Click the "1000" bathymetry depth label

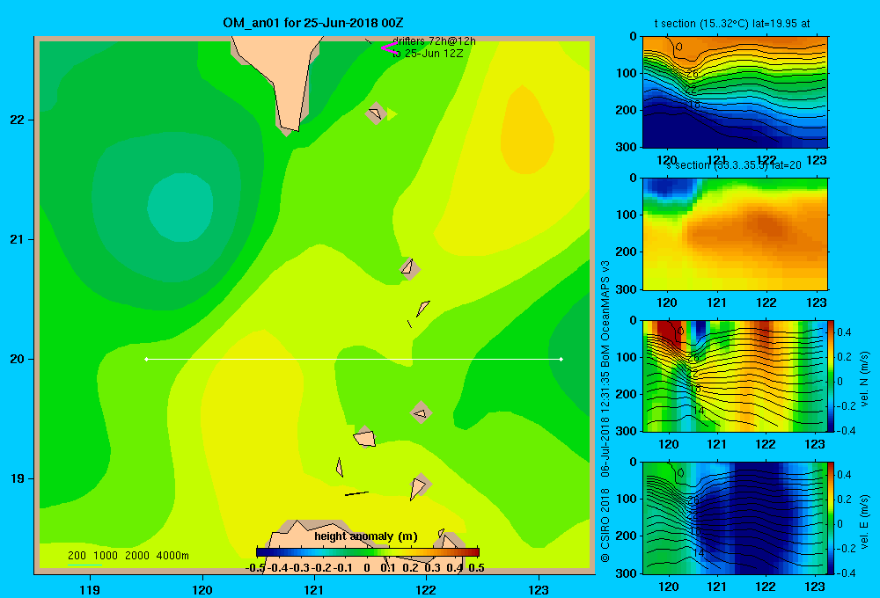(106, 556)
